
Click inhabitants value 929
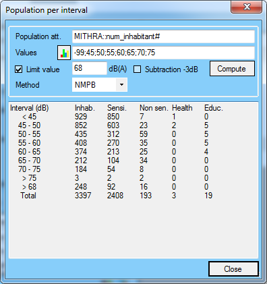coord(81,117)
